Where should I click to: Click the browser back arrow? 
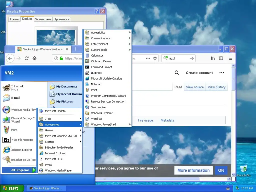[10, 58]
